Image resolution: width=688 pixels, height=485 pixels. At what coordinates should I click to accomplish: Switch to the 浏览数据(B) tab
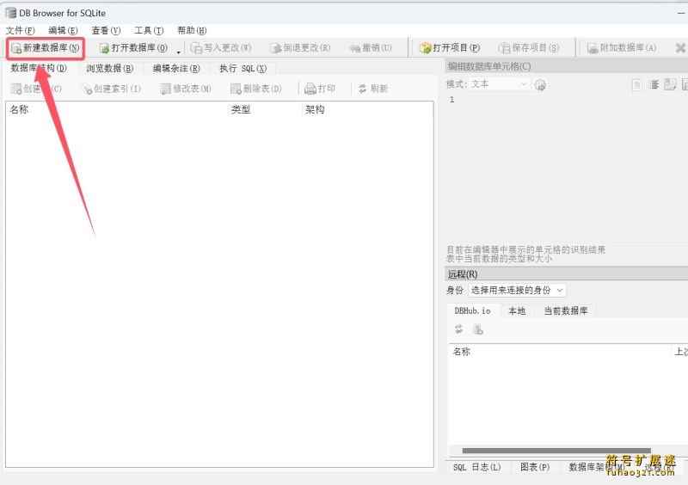[110, 69]
